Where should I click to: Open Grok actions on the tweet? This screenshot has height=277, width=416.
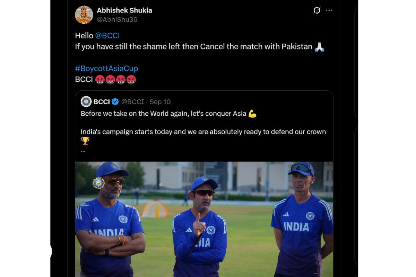(316, 10)
